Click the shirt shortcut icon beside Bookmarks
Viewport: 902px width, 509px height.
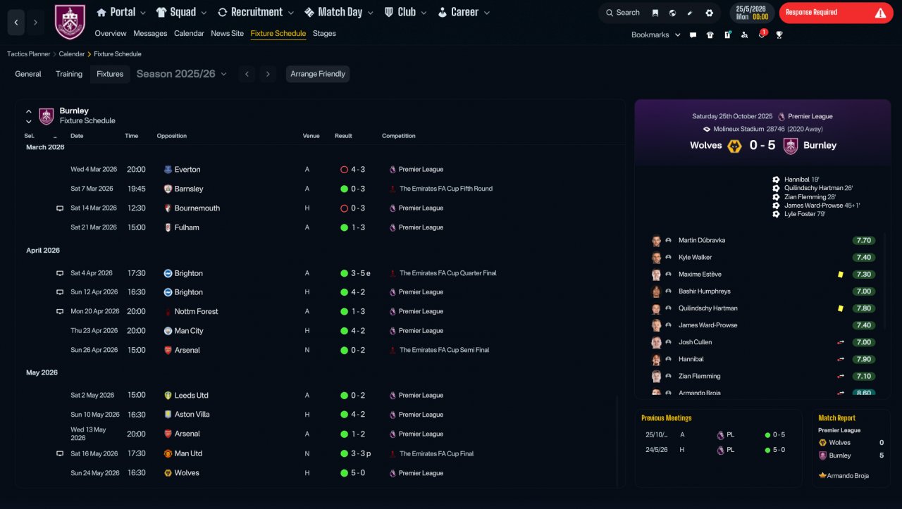710,34
